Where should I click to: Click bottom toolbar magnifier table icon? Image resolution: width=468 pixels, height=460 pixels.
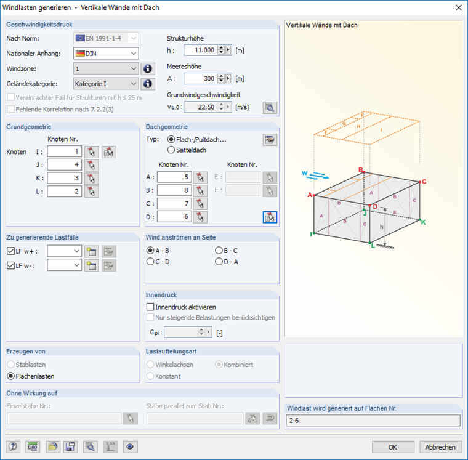90,447
